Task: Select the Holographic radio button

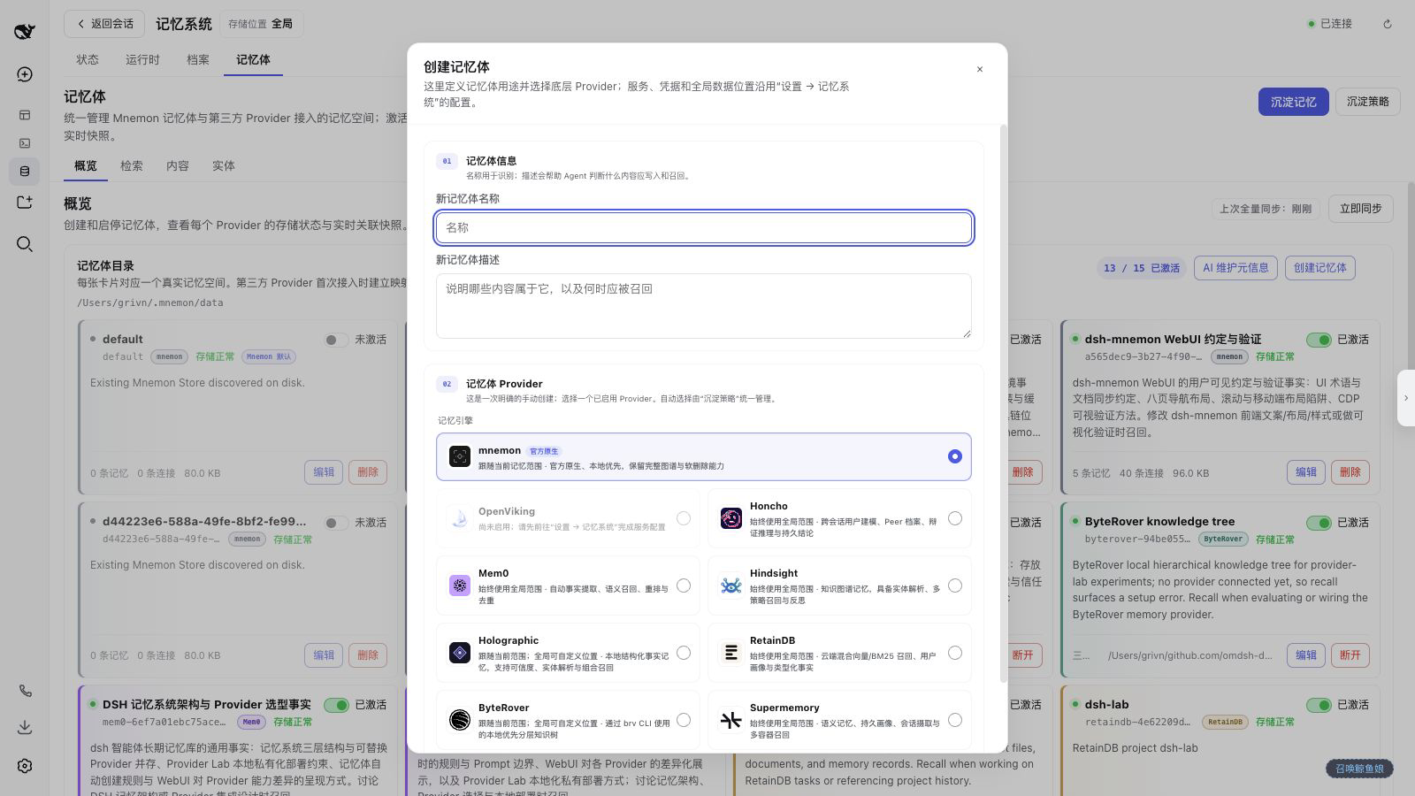Action: (684, 653)
